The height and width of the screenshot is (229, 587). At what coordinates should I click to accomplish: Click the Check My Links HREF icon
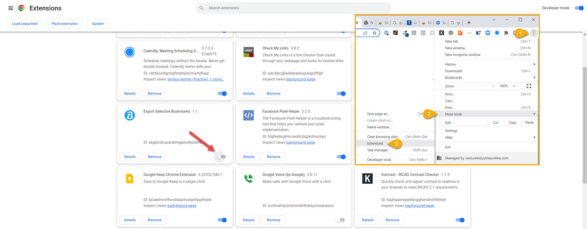click(x=248, y=53)
